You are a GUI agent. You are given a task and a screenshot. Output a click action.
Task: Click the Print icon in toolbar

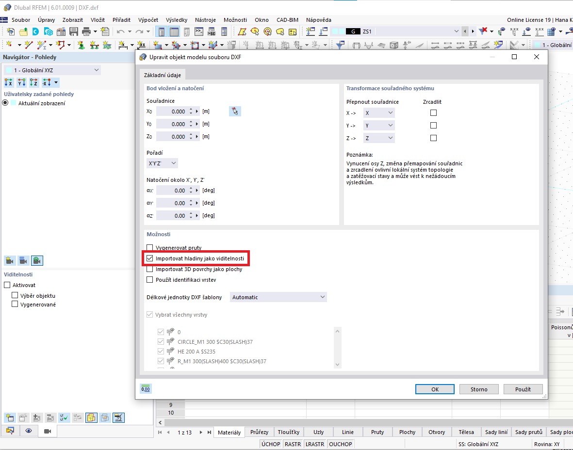tap(86, 32)
